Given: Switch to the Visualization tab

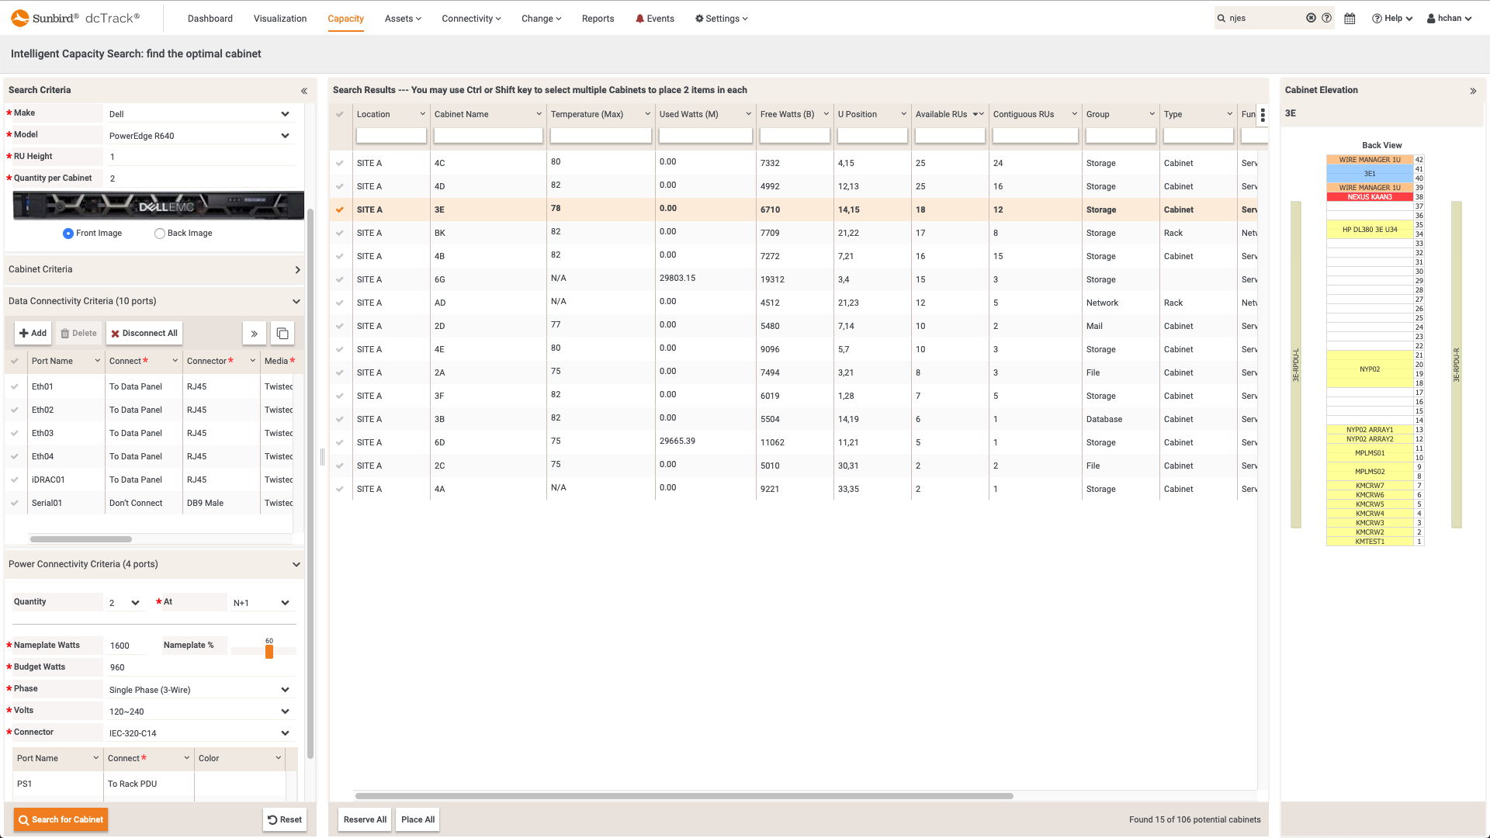Looking at the screenshot, I should click(279, 18).
